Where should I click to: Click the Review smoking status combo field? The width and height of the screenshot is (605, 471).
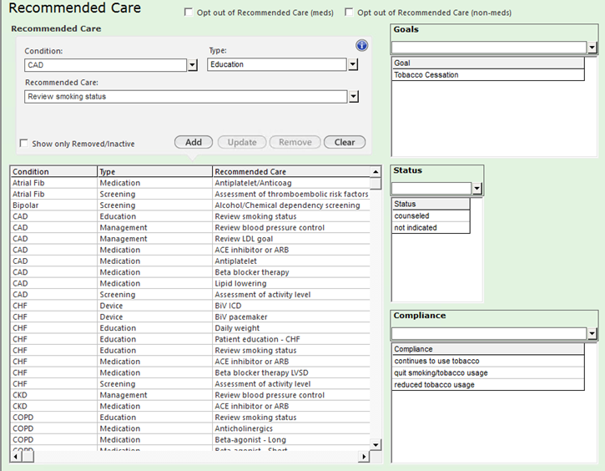click(186, 97)
